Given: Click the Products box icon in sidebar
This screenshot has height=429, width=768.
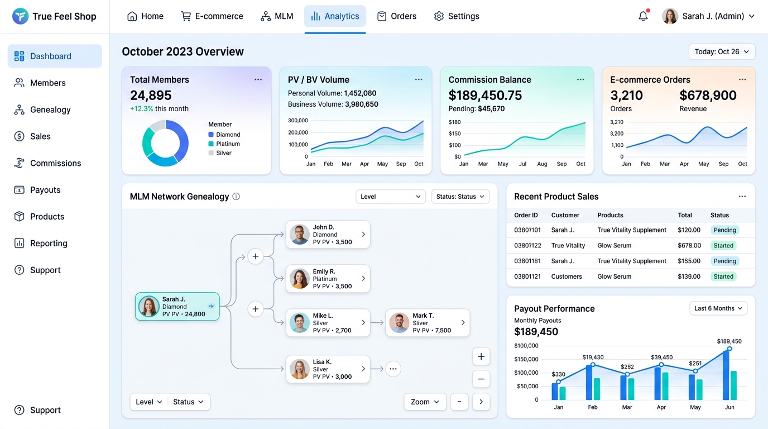Looking at the screenshot, I should point(20,216).
